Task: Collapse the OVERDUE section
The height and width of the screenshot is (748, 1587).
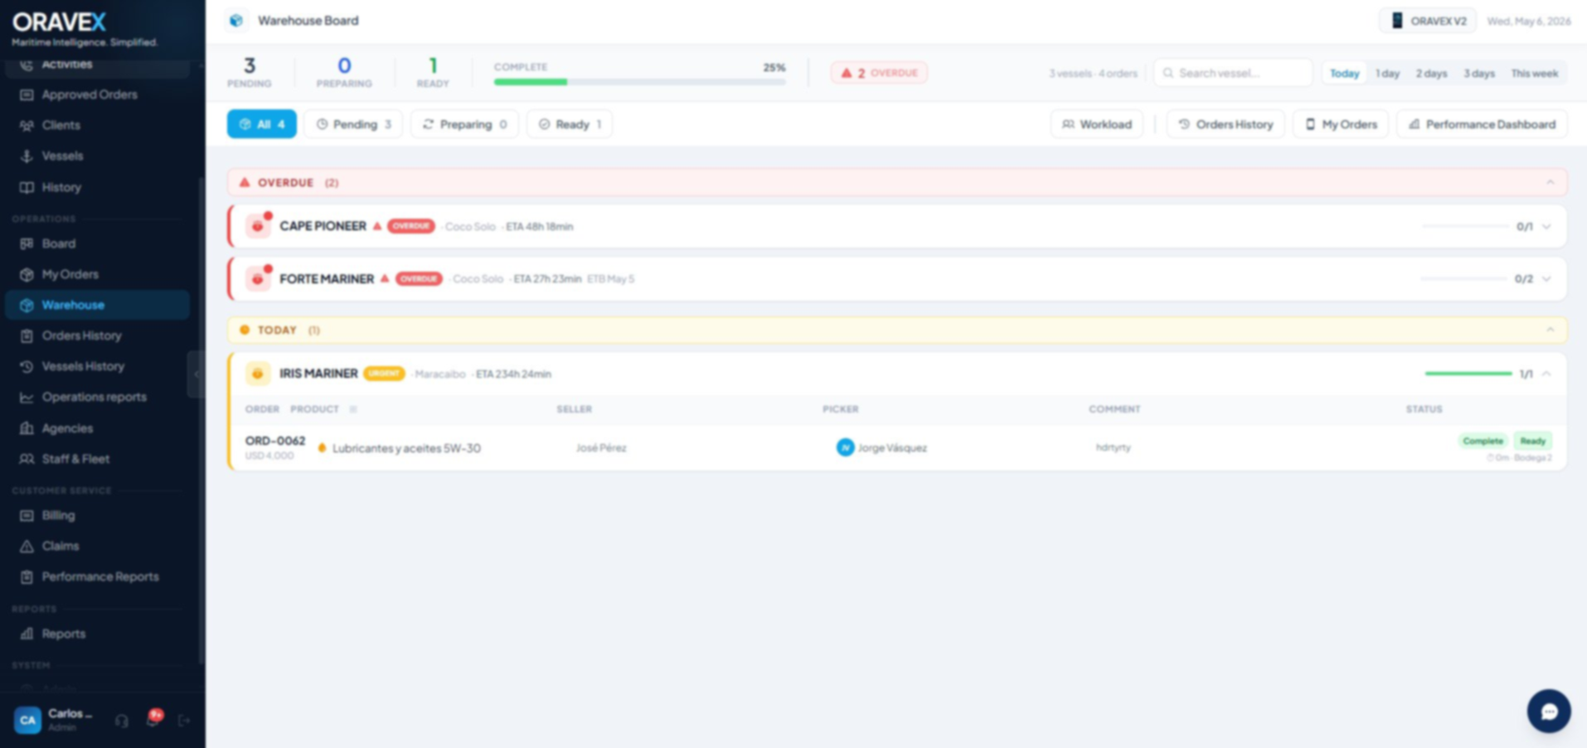Action: point(1550,182)
